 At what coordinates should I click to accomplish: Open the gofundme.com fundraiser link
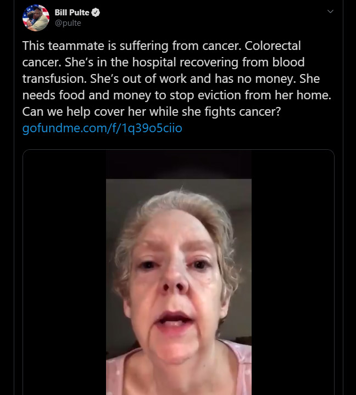coord(102,128)
